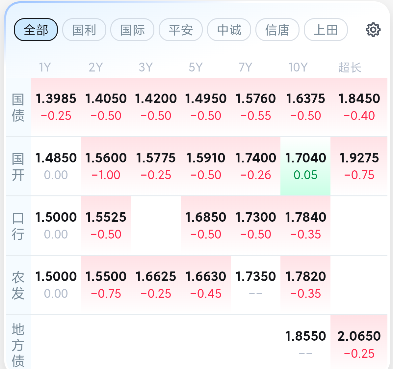Switch to the 国际 filter chip
This screenshot has height=369, width=393.
(x=132, y=30)
